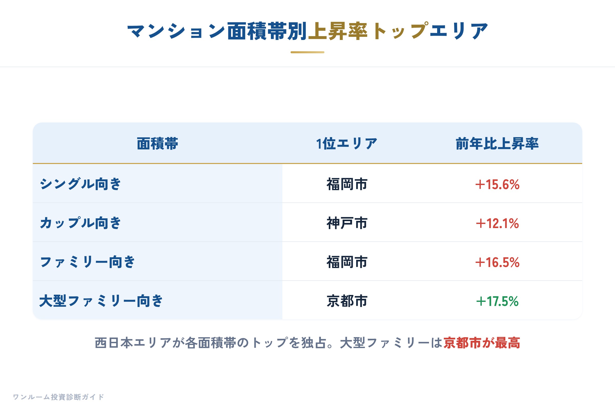Select 福岡市 in the シングル向き row
The height and width of the screenshot is (410, 615).
(347, 184)
